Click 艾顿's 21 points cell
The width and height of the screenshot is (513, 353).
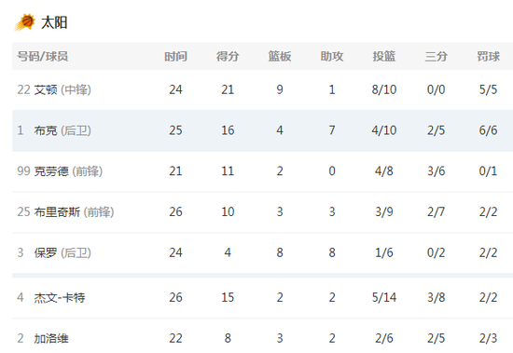pos(228,89)
